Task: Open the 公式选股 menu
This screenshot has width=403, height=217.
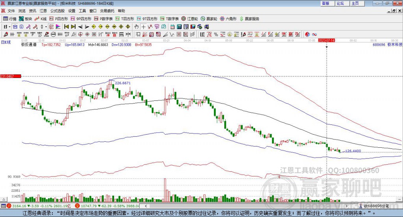Action: pyautogui.click(x=57, y=11)
